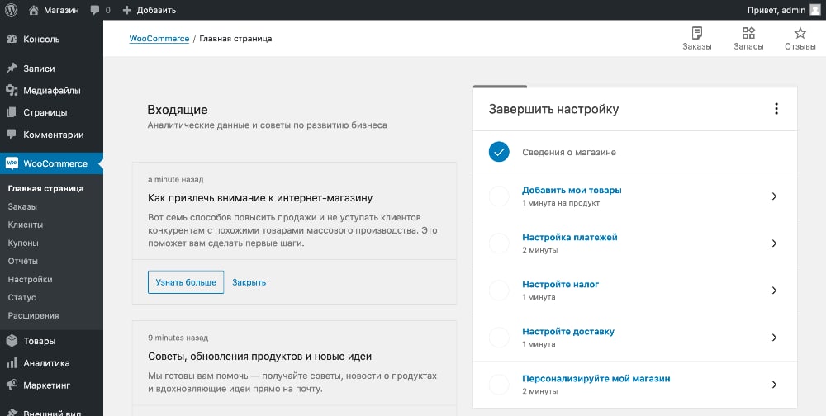
Task: Click the 9 minutes назад timestamp
Action: point(178,338)
